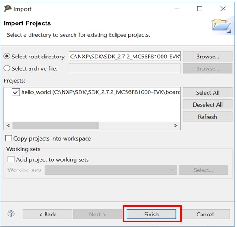Open the Working sets dropdown
The width and height of the screenshot is (237, 227).
(110, 170)
